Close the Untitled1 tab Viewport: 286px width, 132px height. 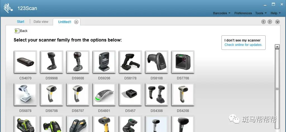pos(76,22)
